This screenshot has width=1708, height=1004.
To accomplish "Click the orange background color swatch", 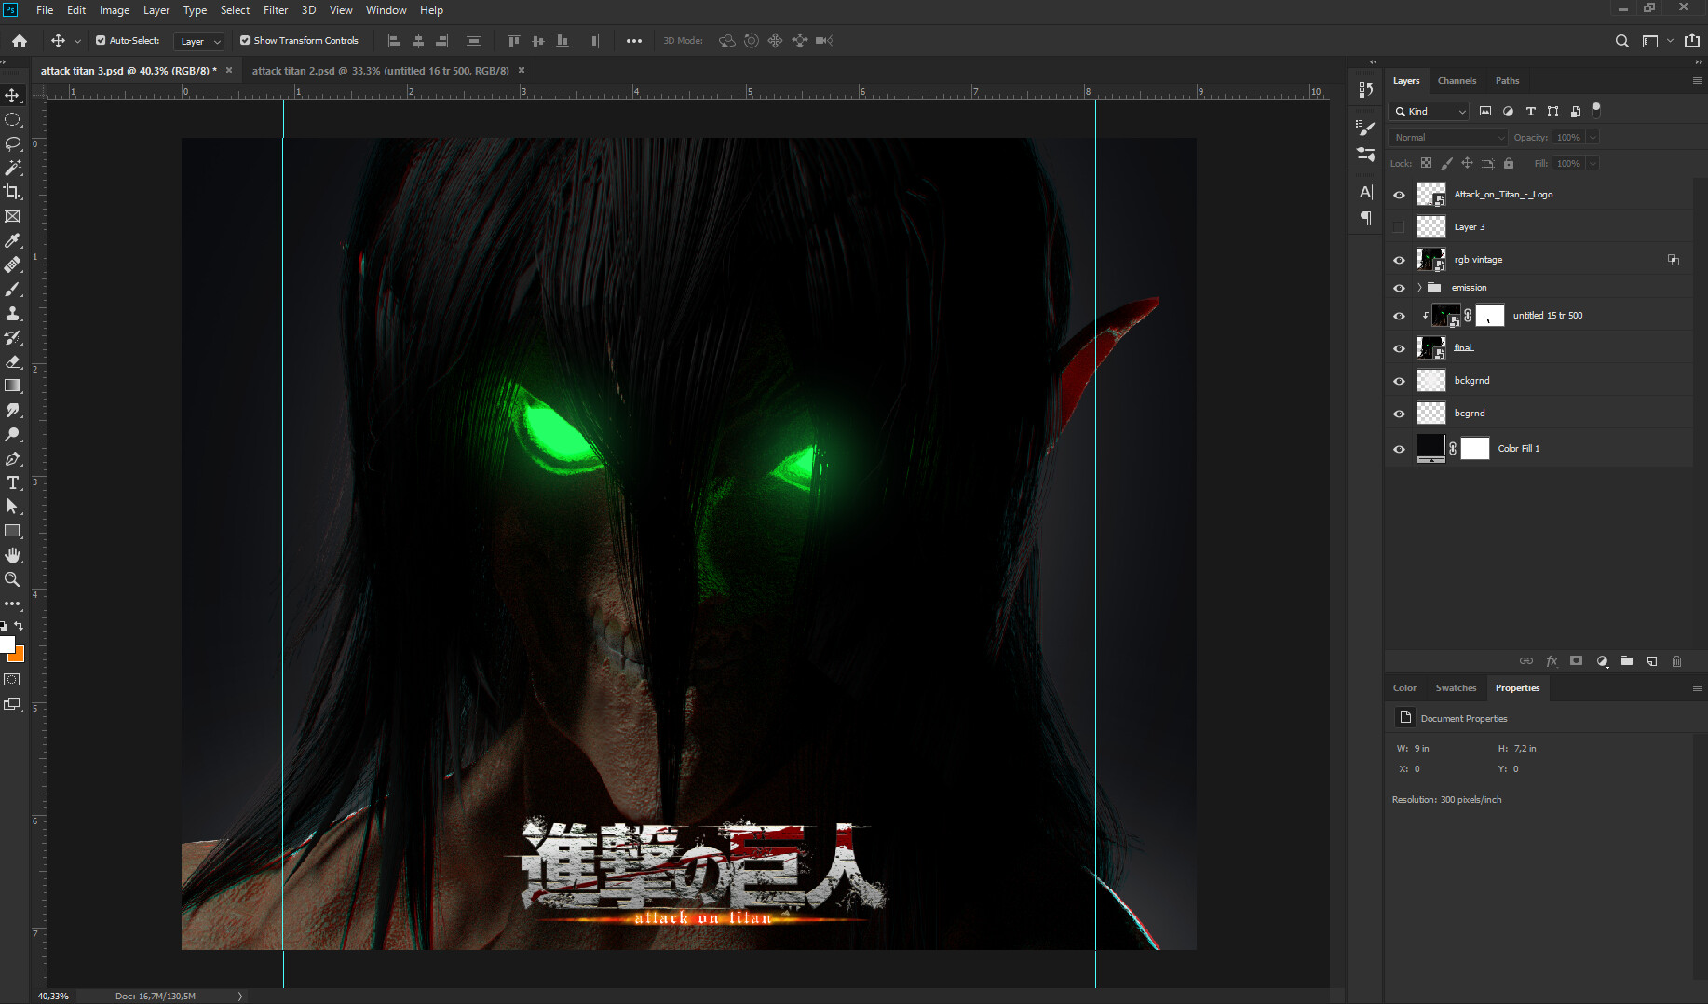I will (18, 655).
